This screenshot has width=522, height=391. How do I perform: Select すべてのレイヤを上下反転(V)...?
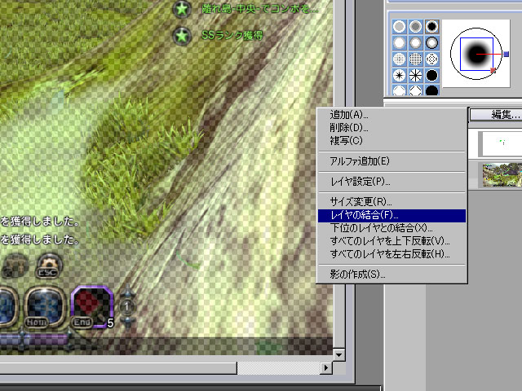391,241
